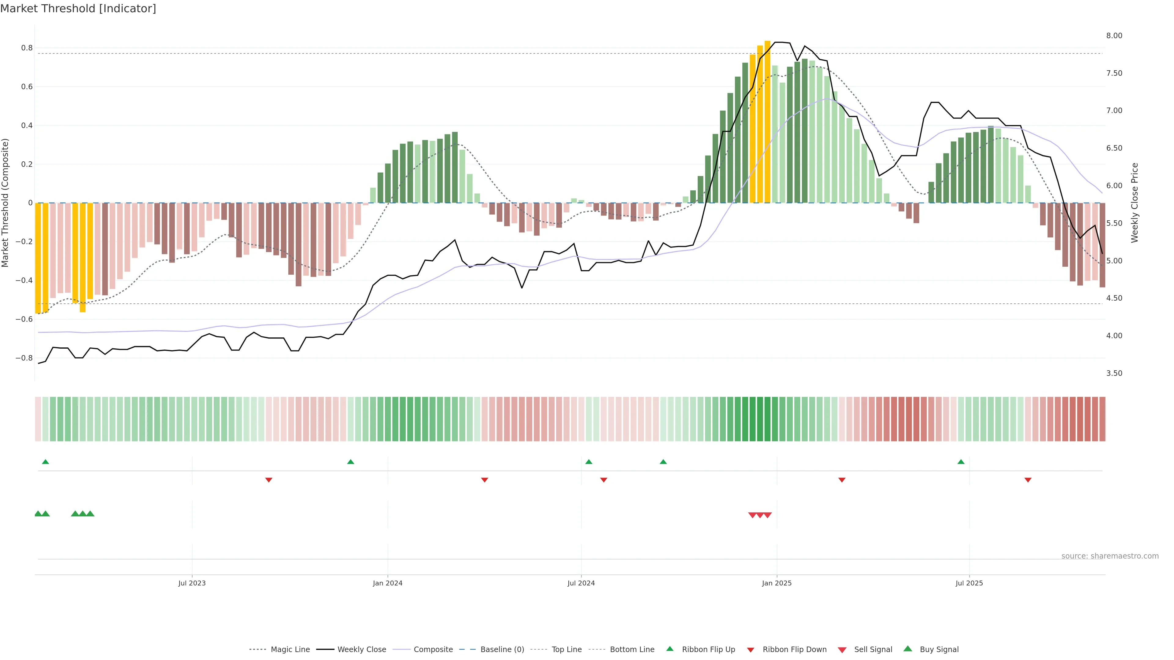Screen dimensions: 1174x660
Task: Click the Jan 2025 x-axis label
Action: coord(777,583)
